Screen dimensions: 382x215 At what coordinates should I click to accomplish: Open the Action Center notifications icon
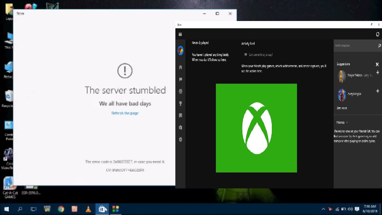click(357, 209)
